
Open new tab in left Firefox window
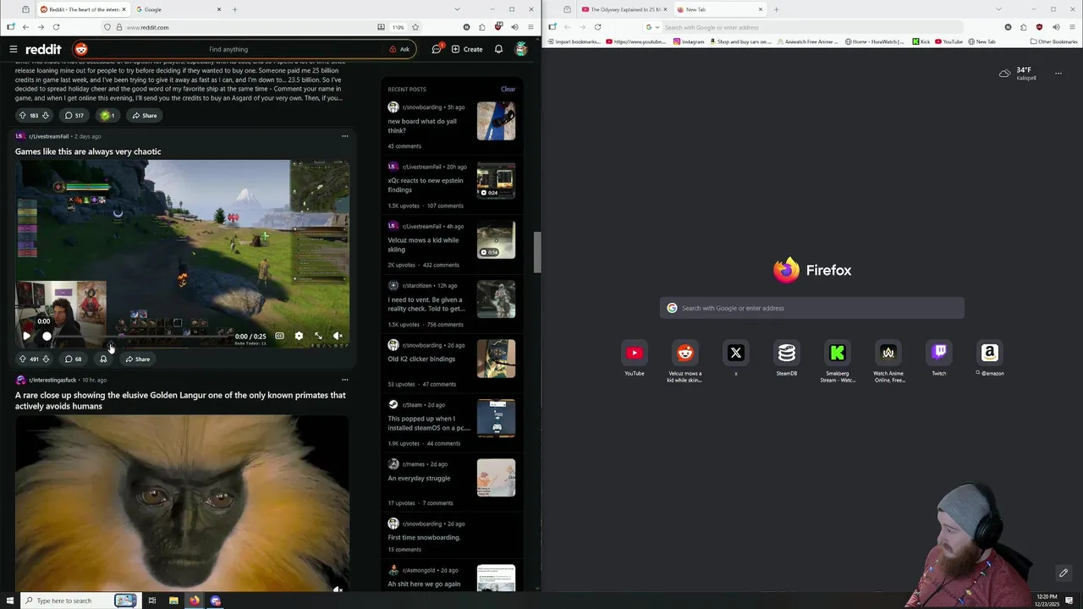pos(235,9)
